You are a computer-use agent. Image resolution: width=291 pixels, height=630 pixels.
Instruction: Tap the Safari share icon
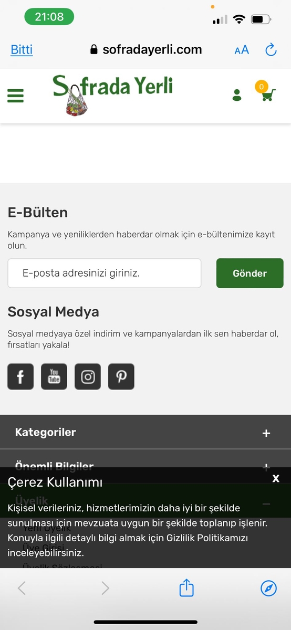186,587
